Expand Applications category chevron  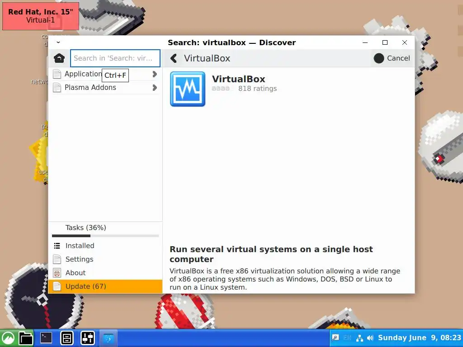[155, 74]
